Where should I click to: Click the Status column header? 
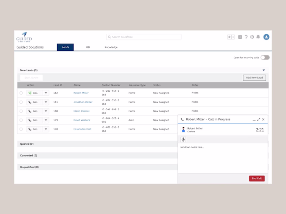(157, 85)
